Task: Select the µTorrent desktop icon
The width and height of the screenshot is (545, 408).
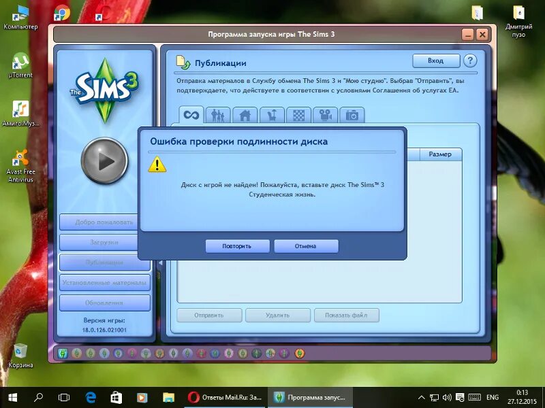Action: 20,65
